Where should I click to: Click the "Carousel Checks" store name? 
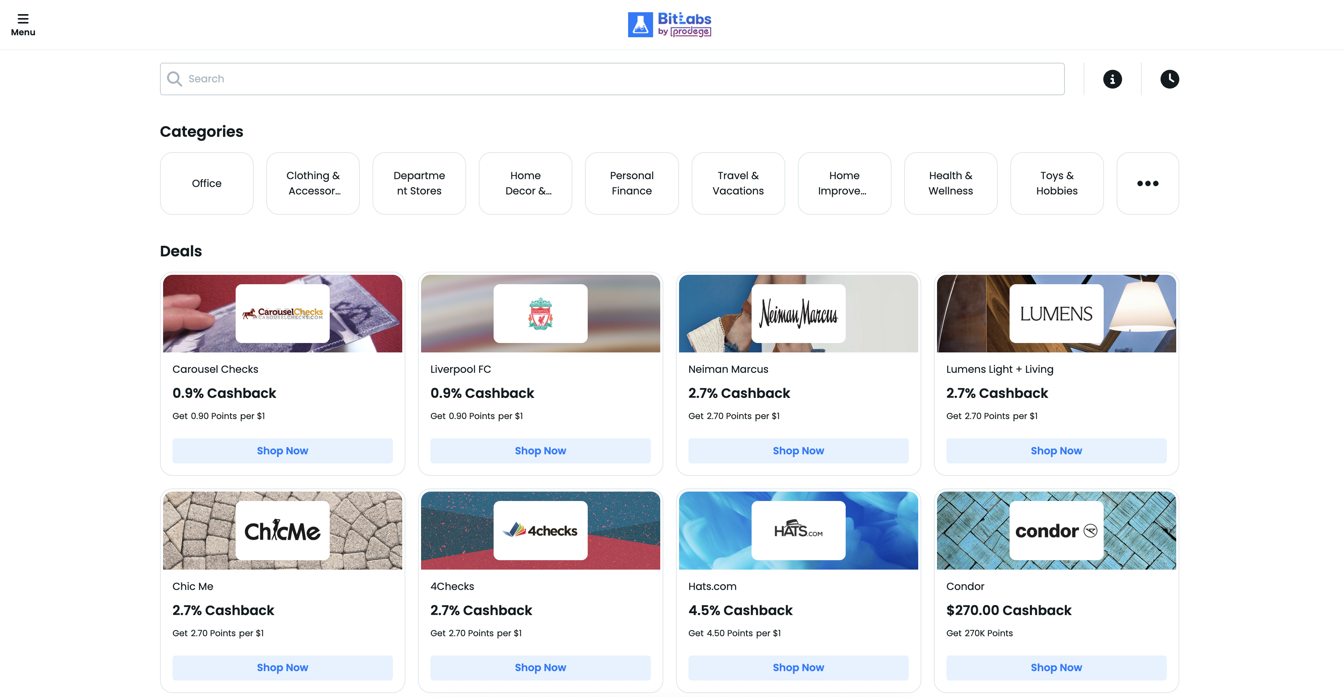pyautogui.click(x=216, y=369)
